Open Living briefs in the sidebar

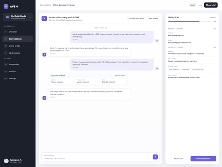pos(18,46)
